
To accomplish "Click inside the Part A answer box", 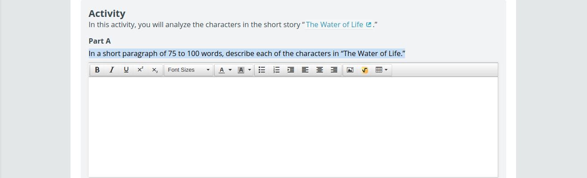I will pyautogui.click(x=293, y=127).
